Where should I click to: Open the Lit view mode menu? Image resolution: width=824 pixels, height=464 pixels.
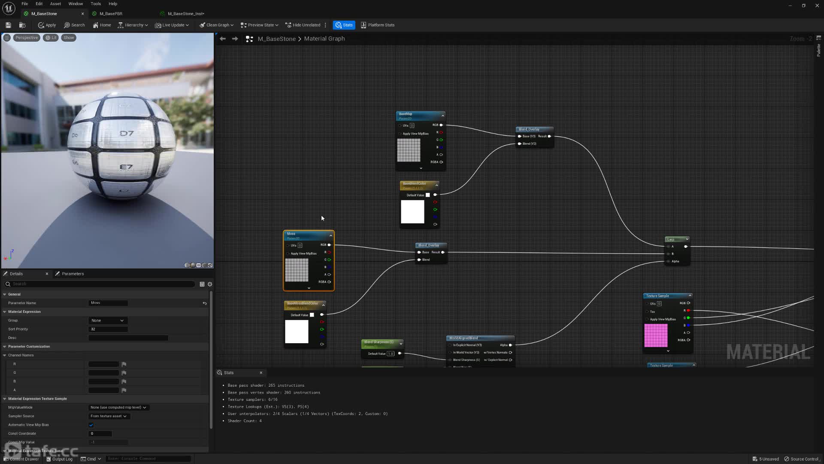click(51, 38)
